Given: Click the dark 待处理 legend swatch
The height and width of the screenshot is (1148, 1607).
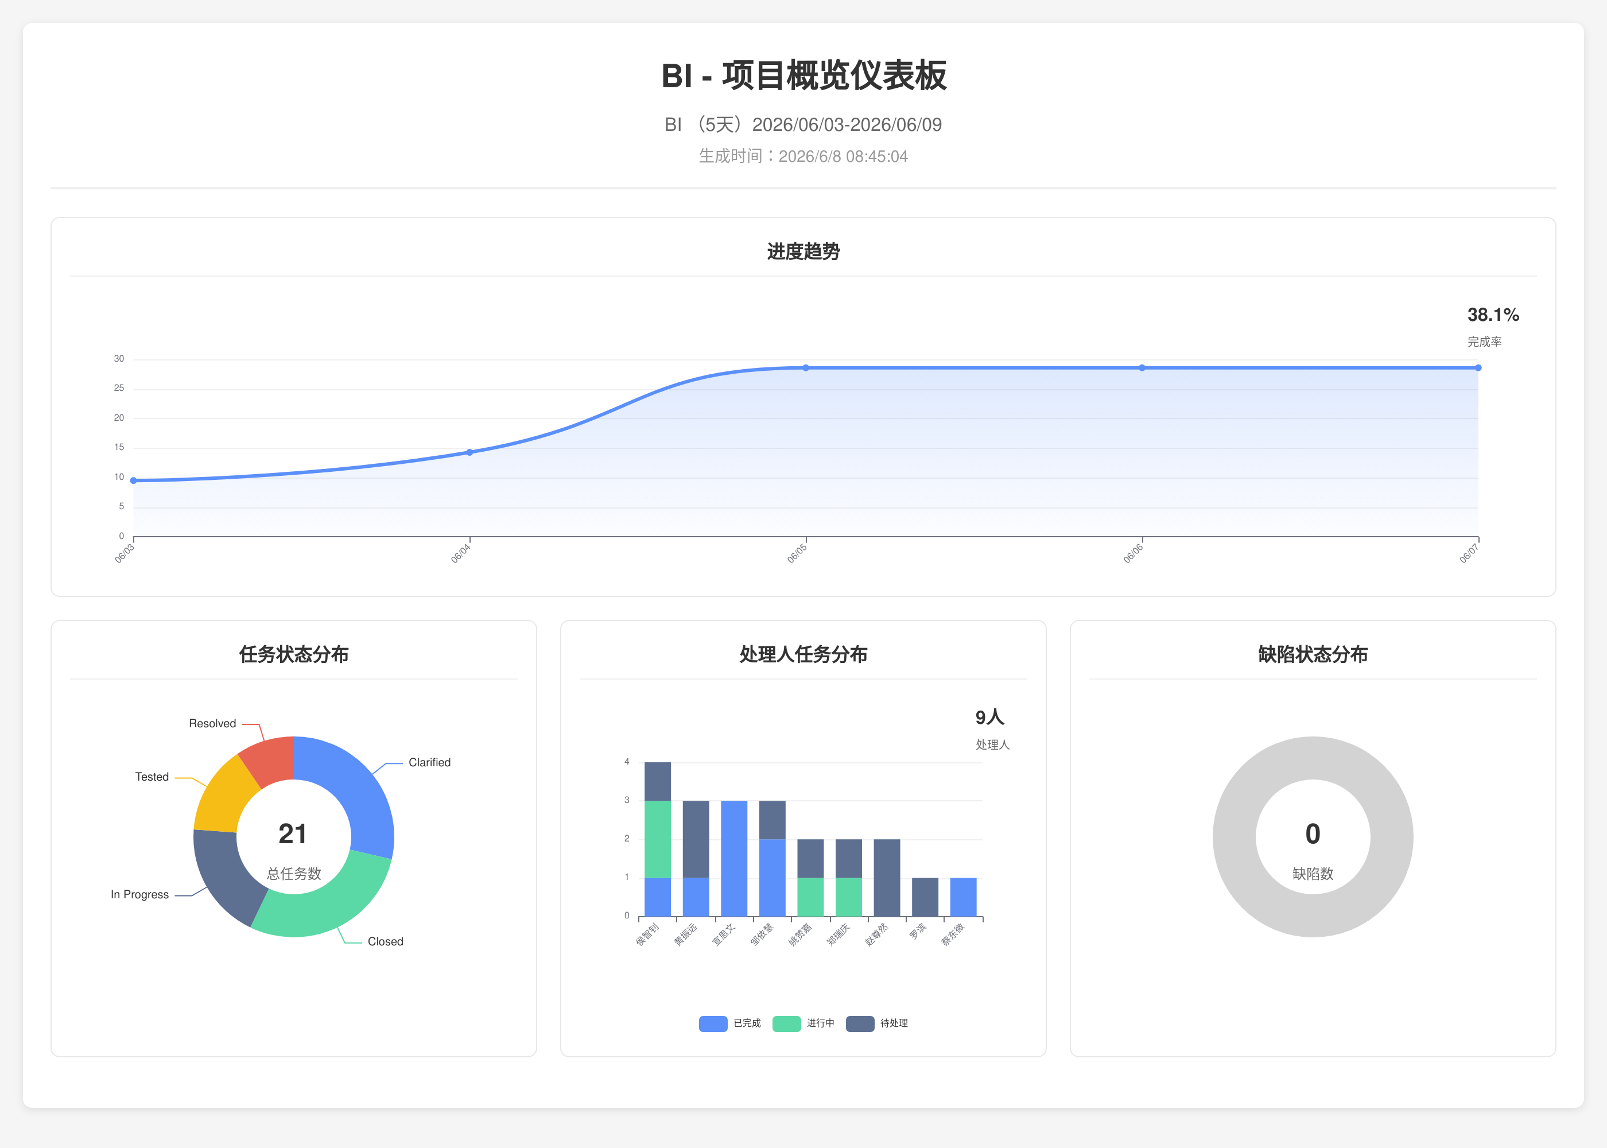Looking at the screenshot, I should [859, 1023].
